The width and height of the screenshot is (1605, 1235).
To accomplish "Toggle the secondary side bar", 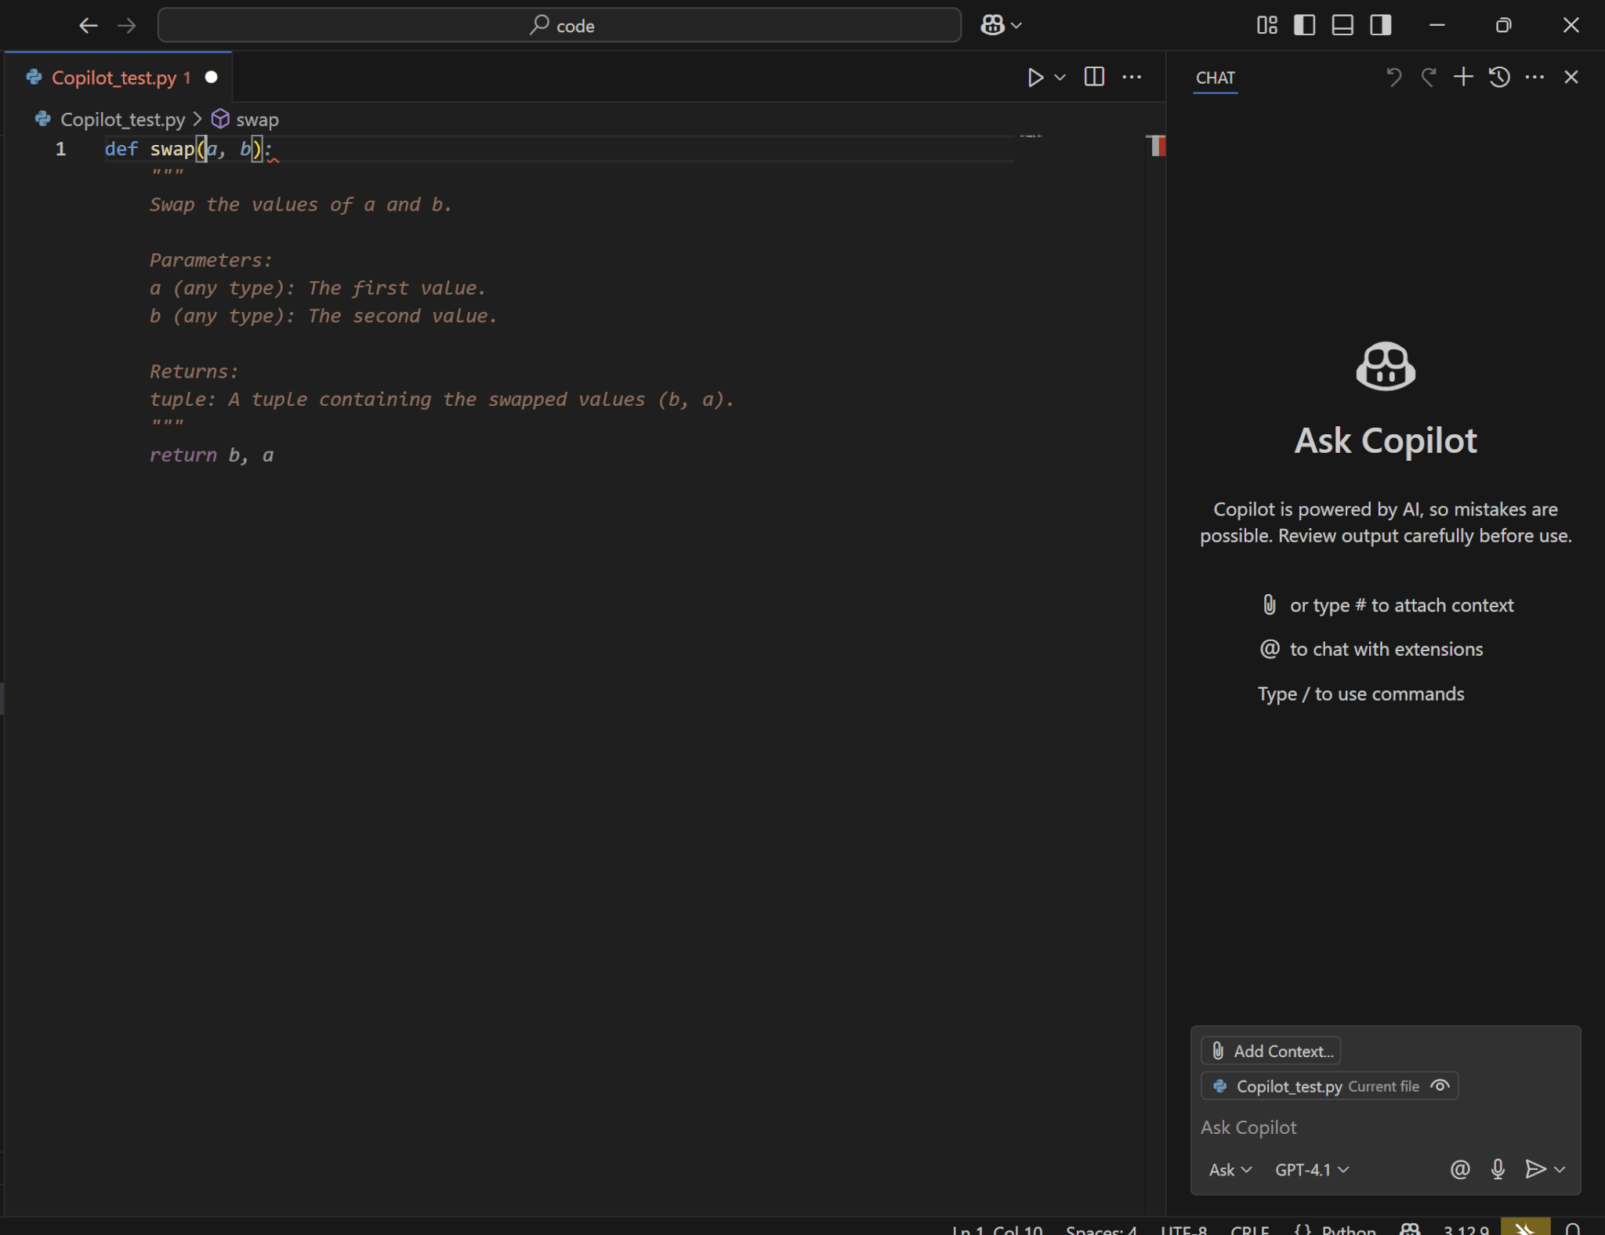I will click(x=1381, y=26).
